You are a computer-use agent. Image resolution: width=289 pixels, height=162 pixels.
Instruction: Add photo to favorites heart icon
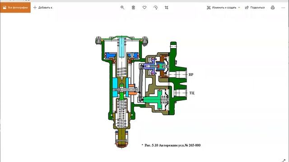pyautogui.click(x=144, y=8)
